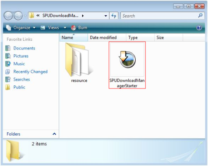Viewport: 208px width, 166px height.
Task: Click the SPUDownloadMa... path segment
Action: [x=60, y=15]
